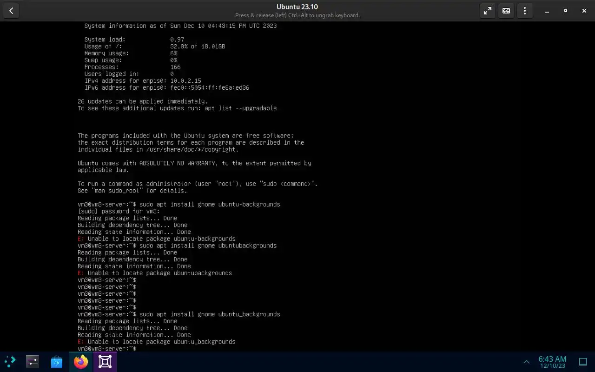Open the software store shopping bag icon
This screenshot has height=372, width=595.
(57, 361)
